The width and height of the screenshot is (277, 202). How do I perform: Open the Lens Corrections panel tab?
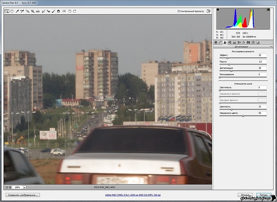pyautogui.click(x=239, y=42)
